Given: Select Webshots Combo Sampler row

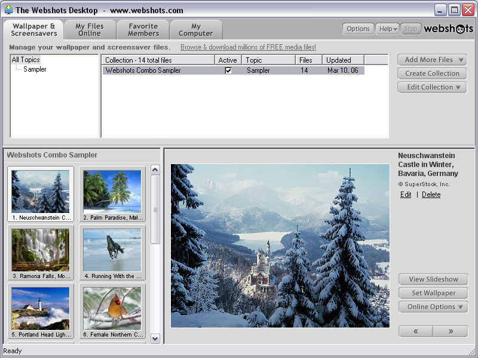Looking at the screenshot, I should coord(233,70).
